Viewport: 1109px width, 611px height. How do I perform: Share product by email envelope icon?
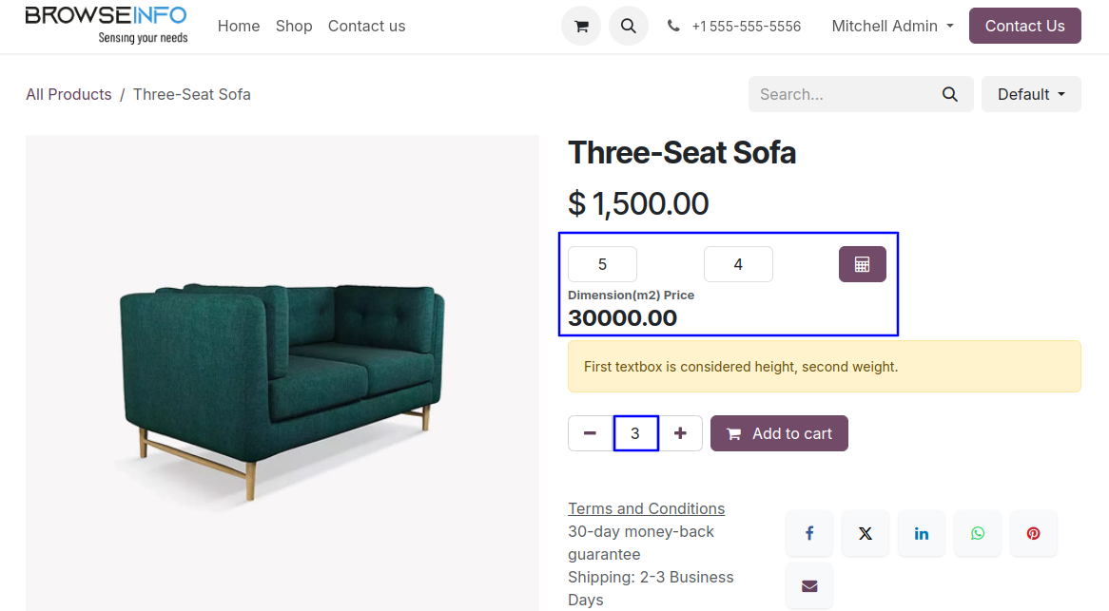809,586
